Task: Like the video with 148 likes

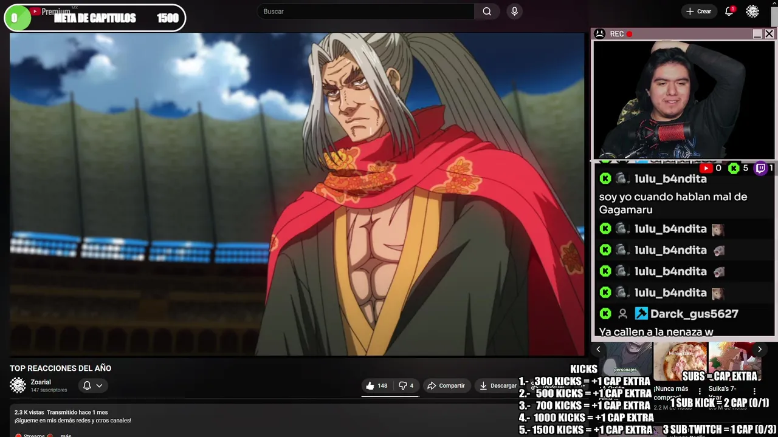Action: [x=377, y=385]
